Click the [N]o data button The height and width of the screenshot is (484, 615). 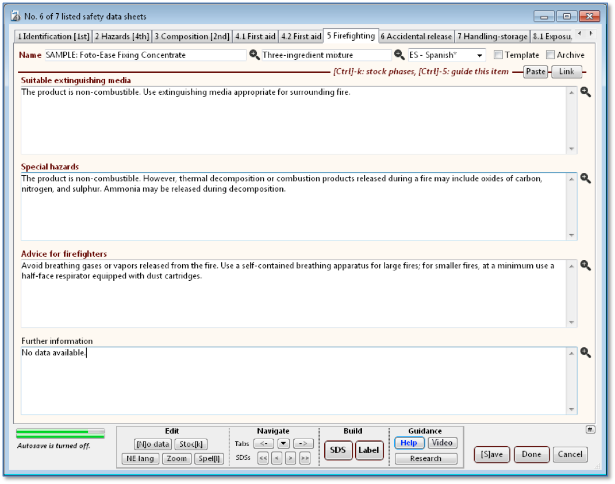(x=152, y=444)
